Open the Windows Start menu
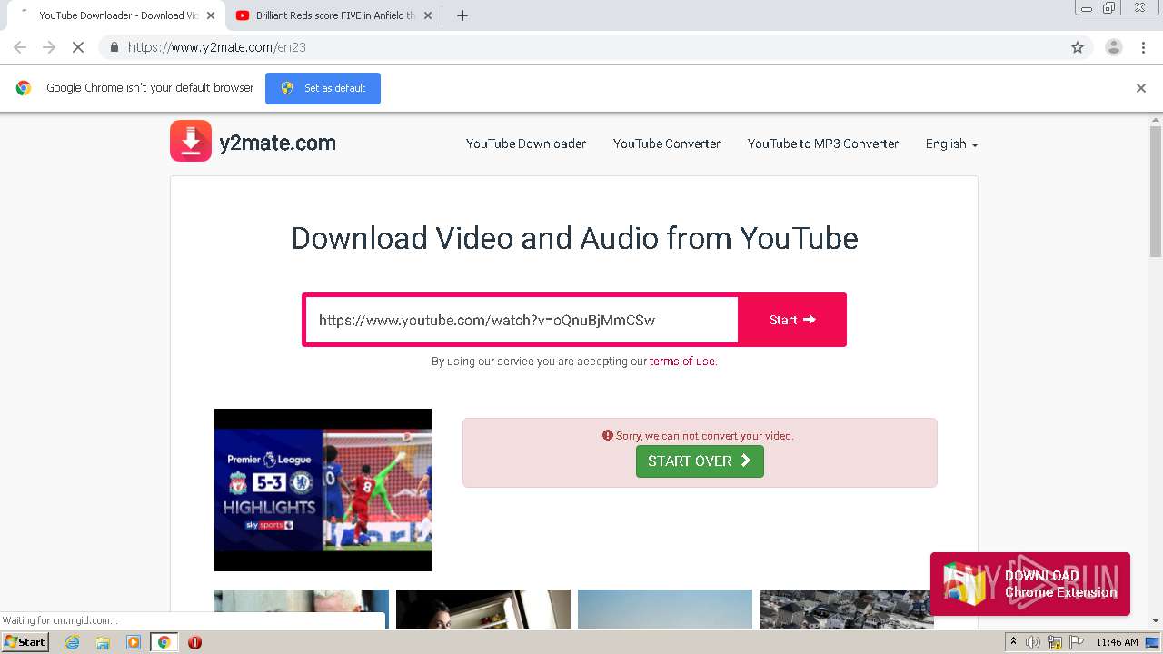Viewport: 1163px width, 654px height. pos(25,642)
